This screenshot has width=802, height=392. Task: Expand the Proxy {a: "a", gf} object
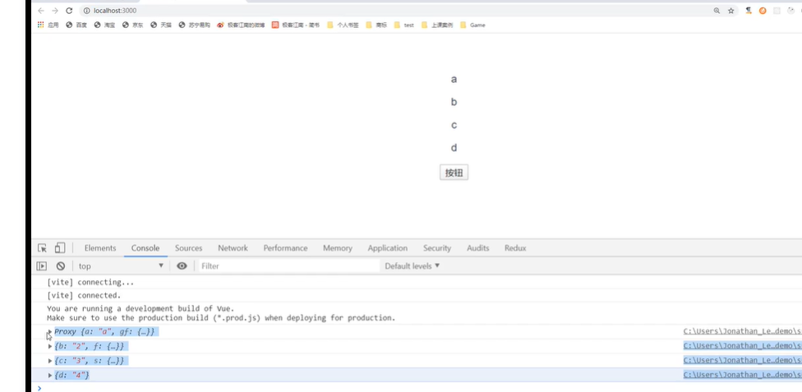(x=50, y=332)
